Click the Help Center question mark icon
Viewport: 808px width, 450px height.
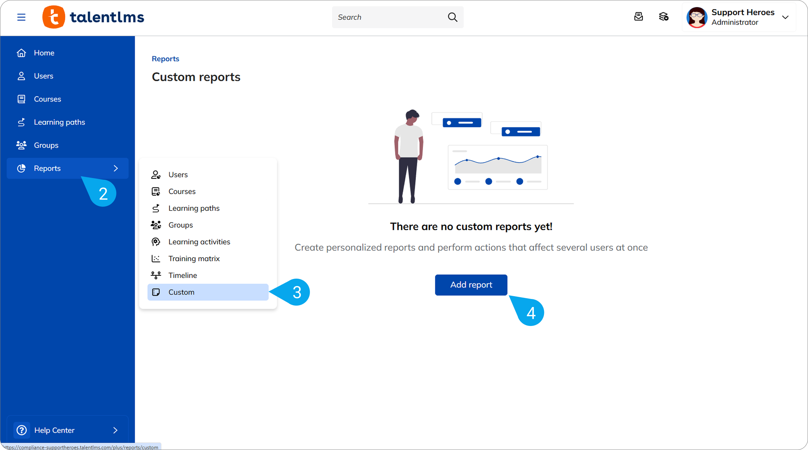[22, 430]
